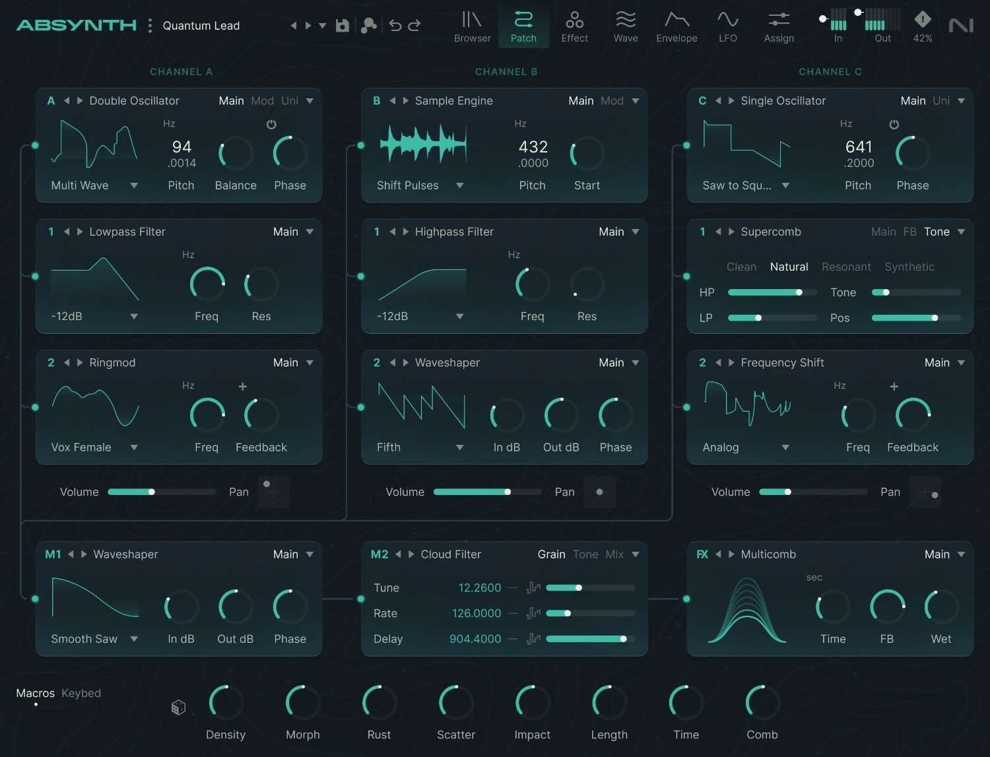The height and width of the screenshot is (757, 990).
Task: Open the Assign view
Action: 778,26
